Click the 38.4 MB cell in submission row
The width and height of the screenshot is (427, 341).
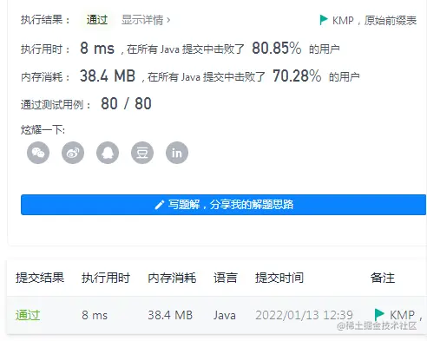(x=170, y=315)
